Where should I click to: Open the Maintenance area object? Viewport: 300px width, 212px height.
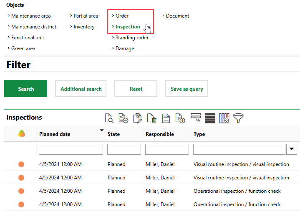coord(31,16)
